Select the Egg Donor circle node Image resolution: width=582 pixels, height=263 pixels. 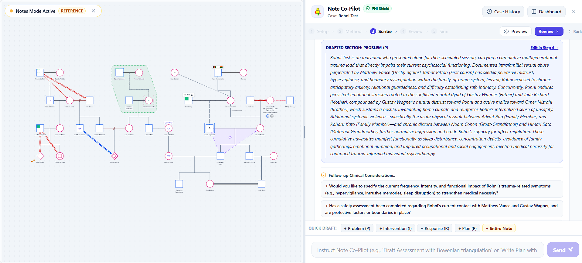pyautogui.click(x=175, y=72)
